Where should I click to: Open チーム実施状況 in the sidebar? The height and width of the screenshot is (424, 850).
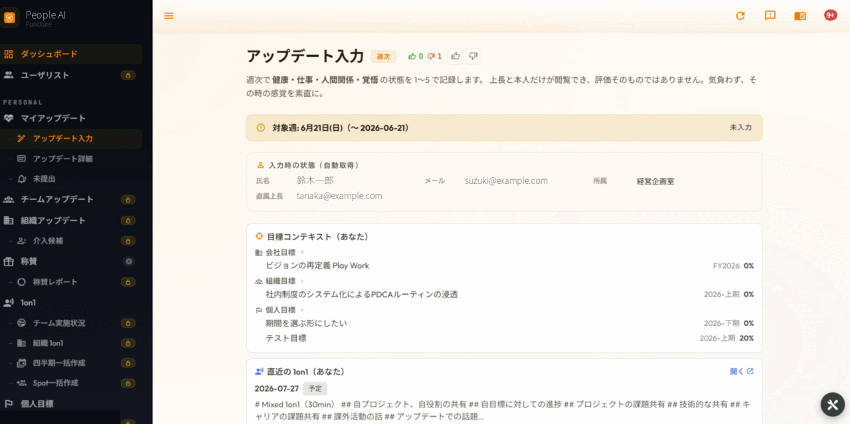(71, 322)
